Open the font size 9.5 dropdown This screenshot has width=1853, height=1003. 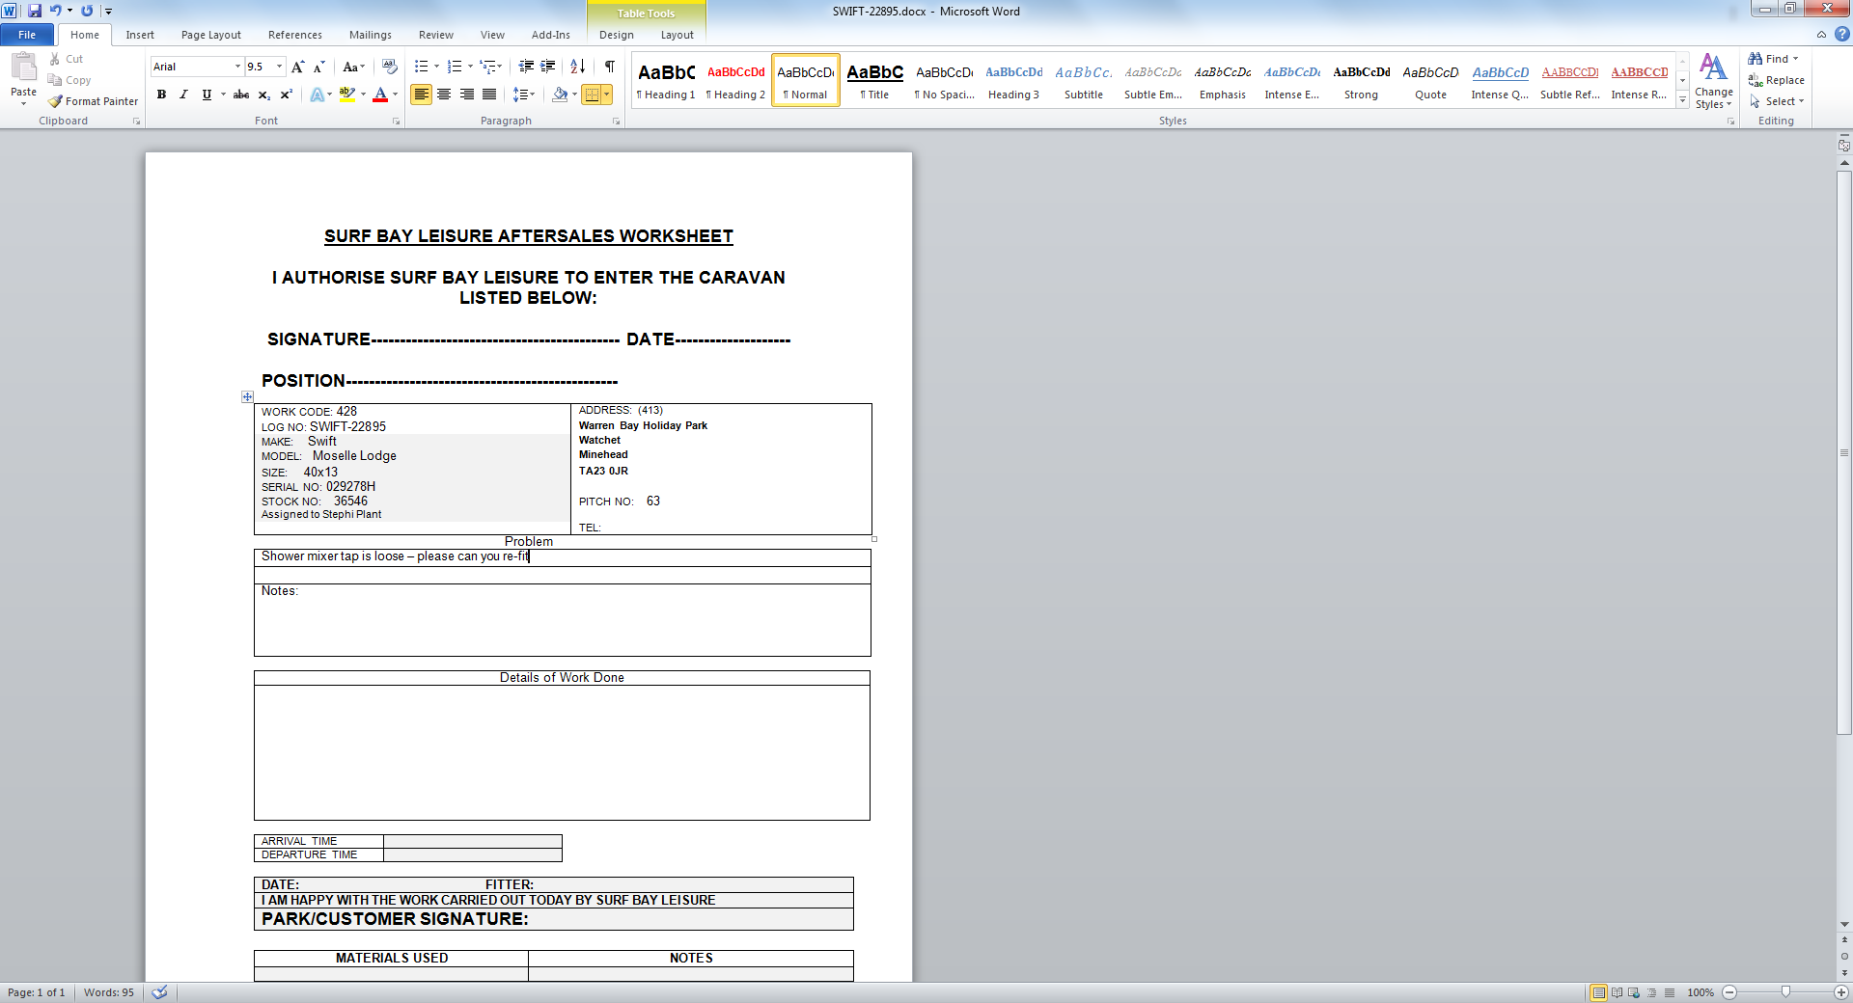pos(280,67)
